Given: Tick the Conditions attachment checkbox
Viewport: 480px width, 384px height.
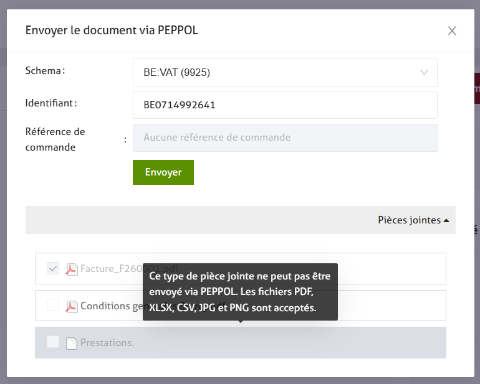Looking at the screenshot, I should pos(53,306).
